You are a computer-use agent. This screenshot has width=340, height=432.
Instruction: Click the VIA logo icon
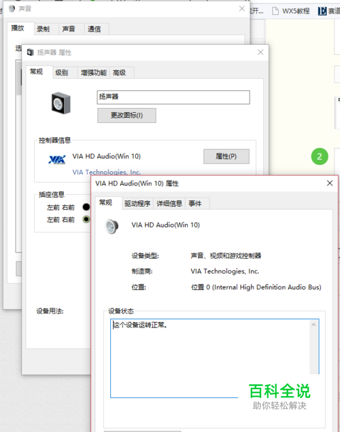coord(57,160)
